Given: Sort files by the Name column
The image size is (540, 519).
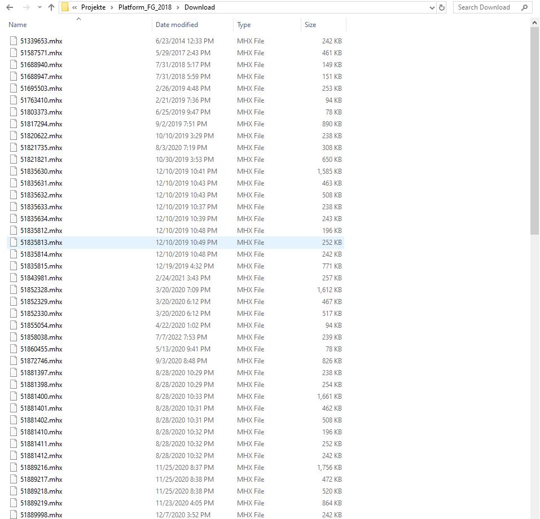Looking at the screenshot, I should (x=17, y=25).
